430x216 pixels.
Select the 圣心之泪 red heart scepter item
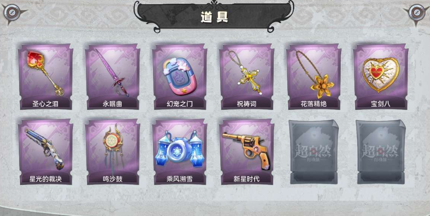[x=46, y=76]
